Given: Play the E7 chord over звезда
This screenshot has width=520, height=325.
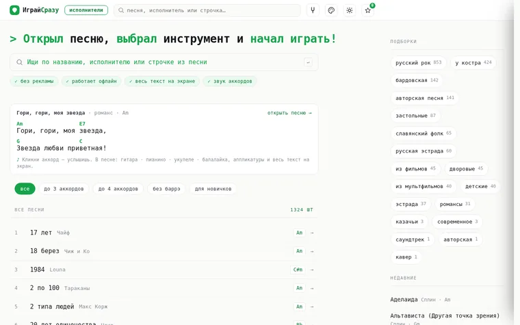Looking at the screenshot, I should pos(82,124).
